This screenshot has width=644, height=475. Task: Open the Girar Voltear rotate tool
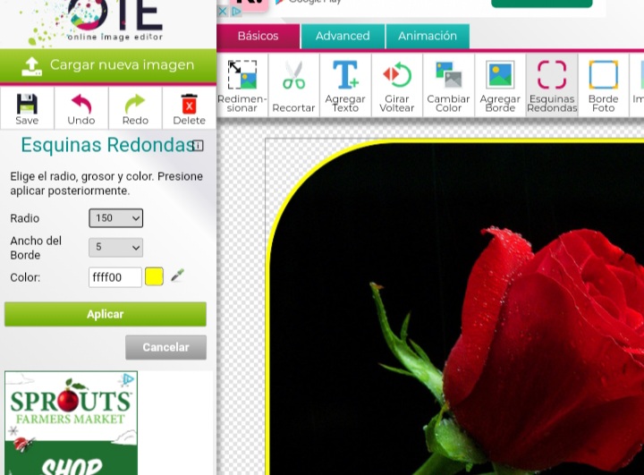coord(397,85)
